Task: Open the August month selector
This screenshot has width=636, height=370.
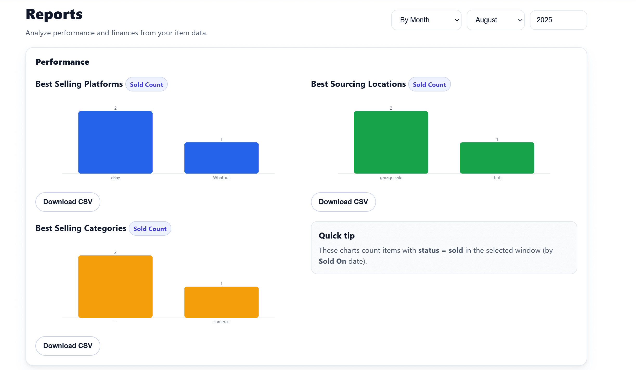Action: 495,20
